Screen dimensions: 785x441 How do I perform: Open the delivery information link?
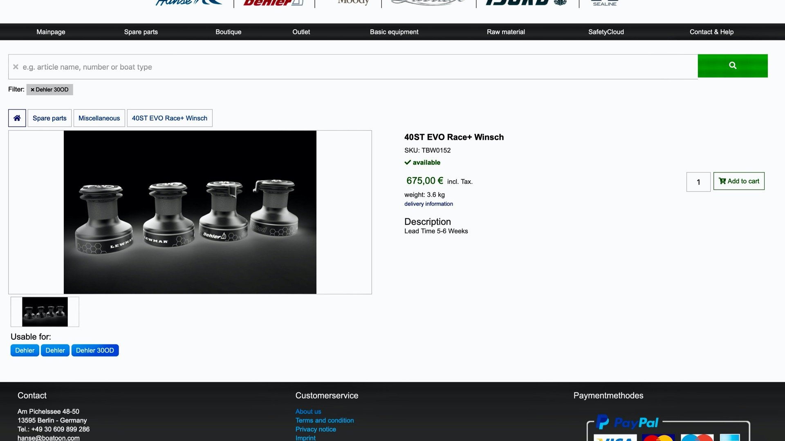coord(428,204)
